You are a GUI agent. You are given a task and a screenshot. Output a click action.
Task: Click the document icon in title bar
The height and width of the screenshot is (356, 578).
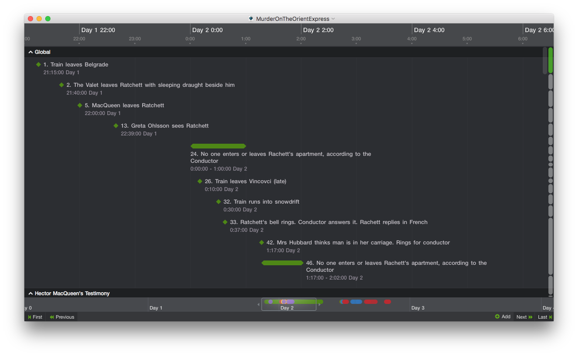(251, 19)
